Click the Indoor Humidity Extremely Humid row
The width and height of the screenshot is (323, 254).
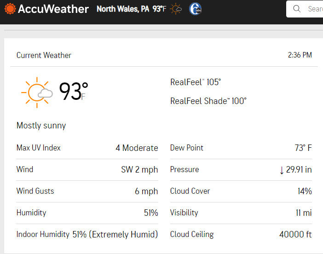tap(87, 234)
